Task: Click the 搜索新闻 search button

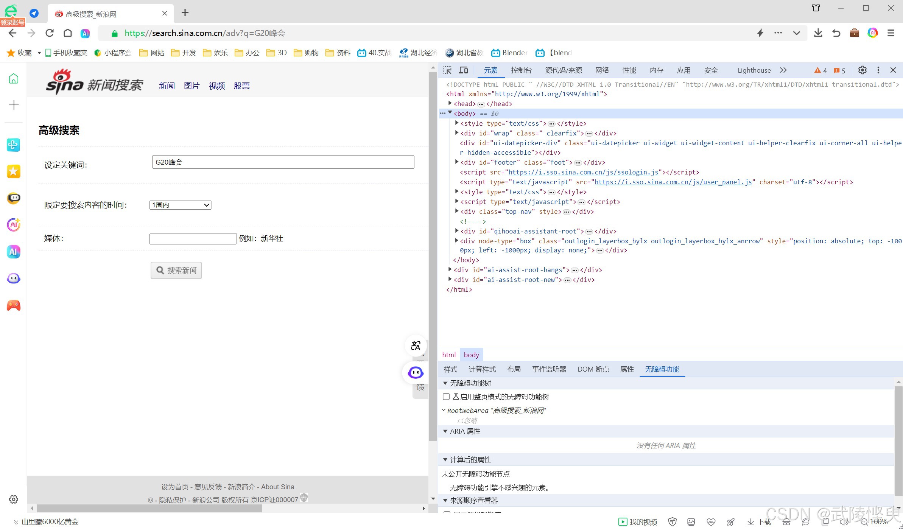Action: 176,270
